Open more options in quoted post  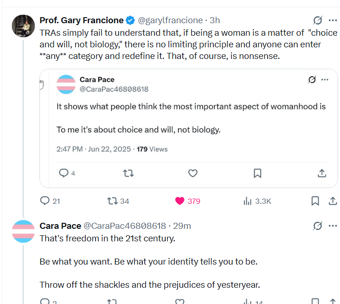coord(325,79)
